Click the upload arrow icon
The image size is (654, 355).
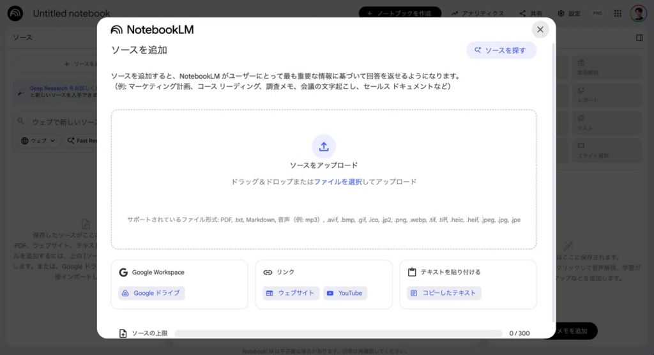click(x=324, y=147)
